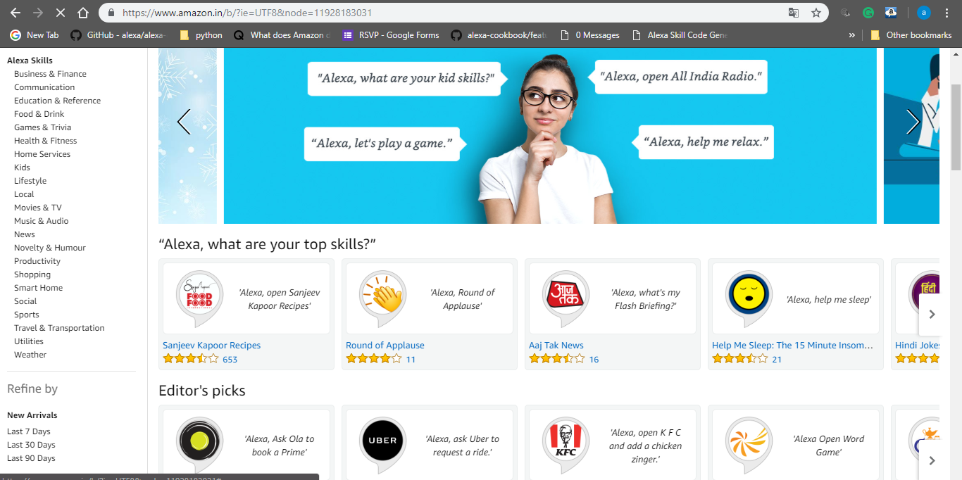Open the Sanjeev Kapoor Recipes link
Image resolution: width=962 pixels, height=480 pixels.
[211, 346]
